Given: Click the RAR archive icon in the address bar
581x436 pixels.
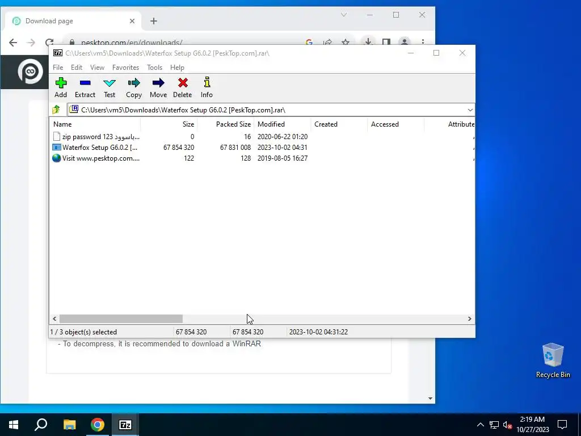Looking at the screenshot, I should pyautogui.click(x=74, y=109).
